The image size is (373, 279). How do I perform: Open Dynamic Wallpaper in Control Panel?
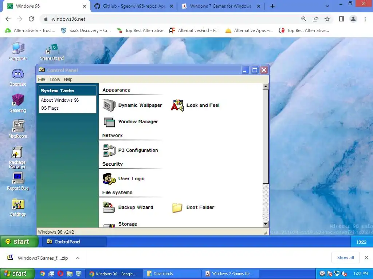coord(132,105)
